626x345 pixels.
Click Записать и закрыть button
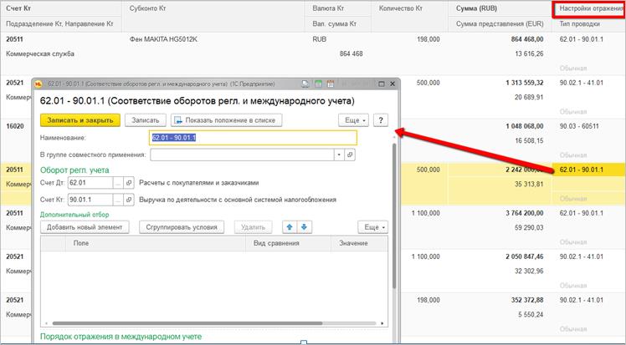coord(80,120)
